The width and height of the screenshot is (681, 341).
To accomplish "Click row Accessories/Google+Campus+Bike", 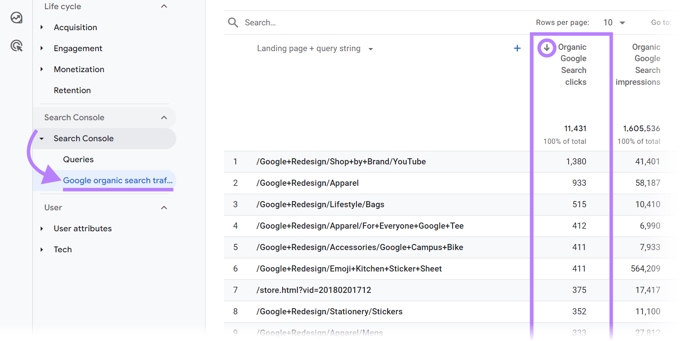I will (360, 247).
